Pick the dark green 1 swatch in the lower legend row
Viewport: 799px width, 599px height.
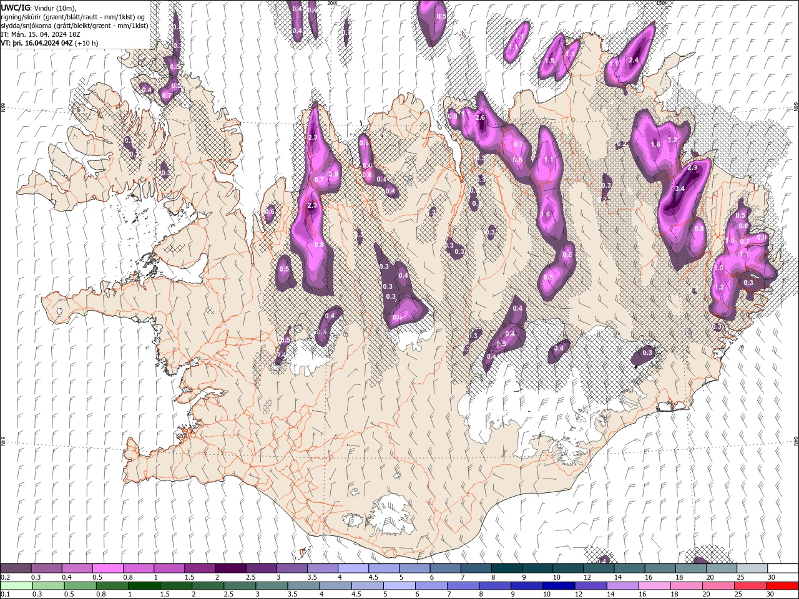(x=144, y=586)
